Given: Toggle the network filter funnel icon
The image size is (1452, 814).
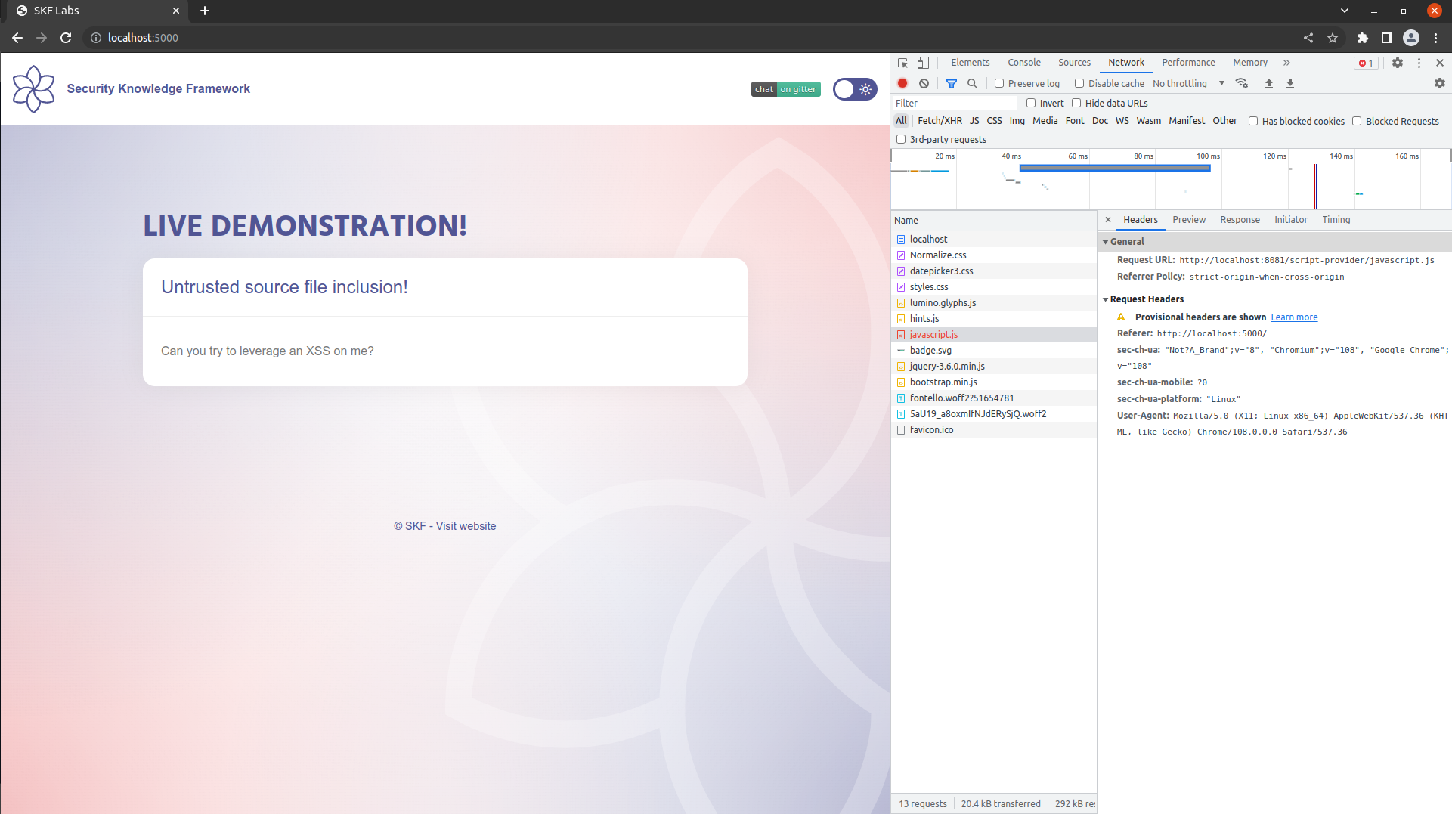Looking at the screenshot, I should click(952, 83).
